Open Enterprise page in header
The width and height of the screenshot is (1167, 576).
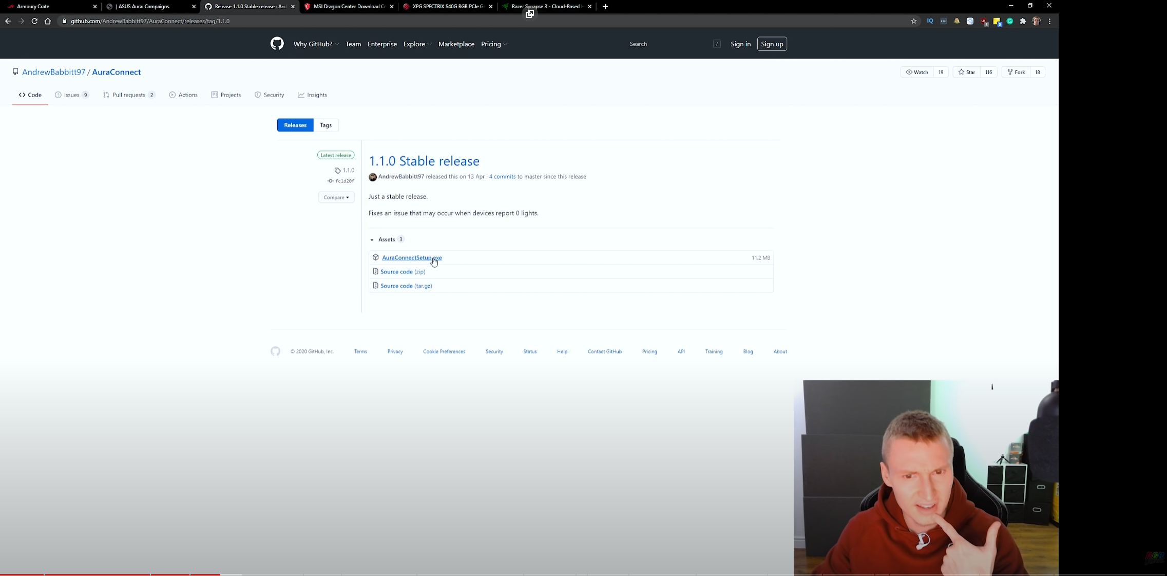(382, 44)
